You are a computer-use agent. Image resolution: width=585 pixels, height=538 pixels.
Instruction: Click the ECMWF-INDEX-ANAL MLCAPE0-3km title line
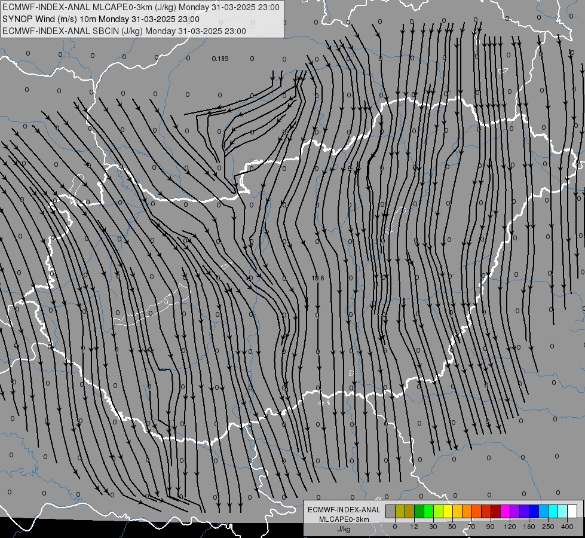[141, 7]
